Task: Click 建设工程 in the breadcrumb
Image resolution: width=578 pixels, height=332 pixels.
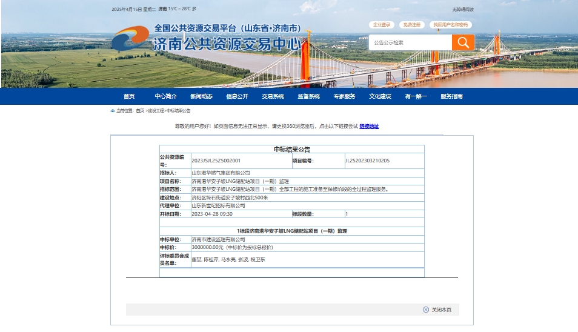Action: 156,111
